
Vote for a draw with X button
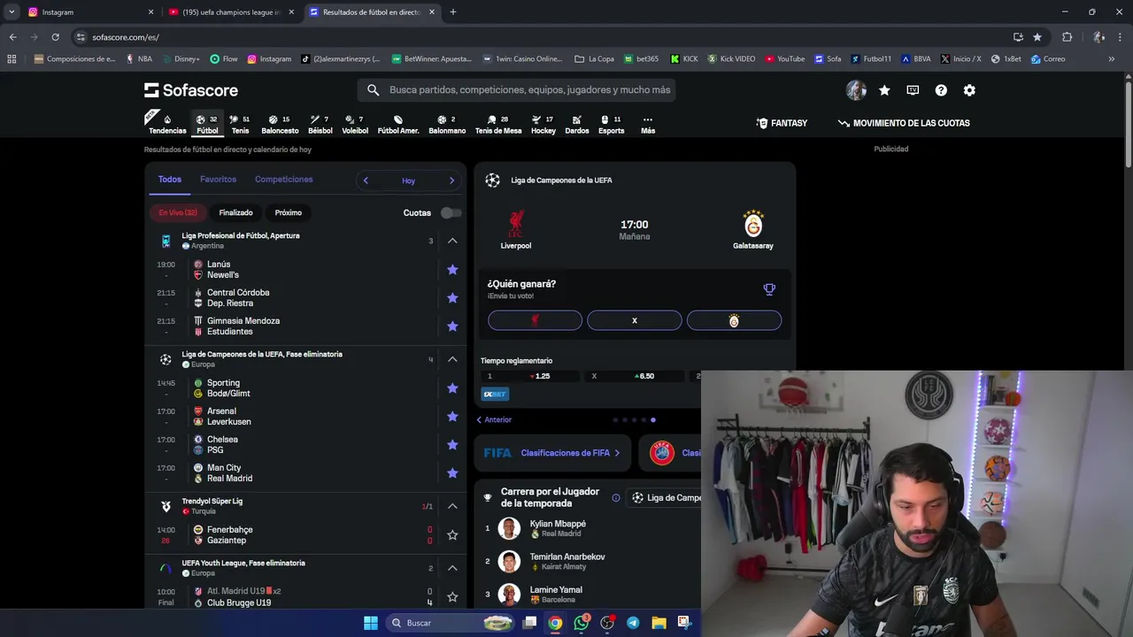tap(635, 320)
